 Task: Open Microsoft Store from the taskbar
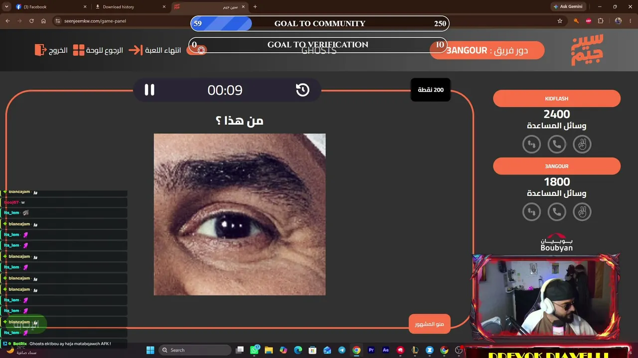pyautogui.click(x=313, y=350)
